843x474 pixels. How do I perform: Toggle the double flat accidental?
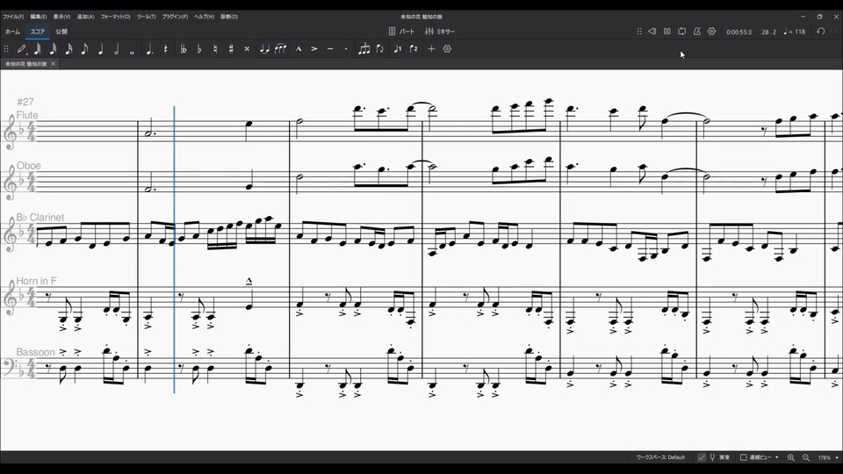click(184, 49)
